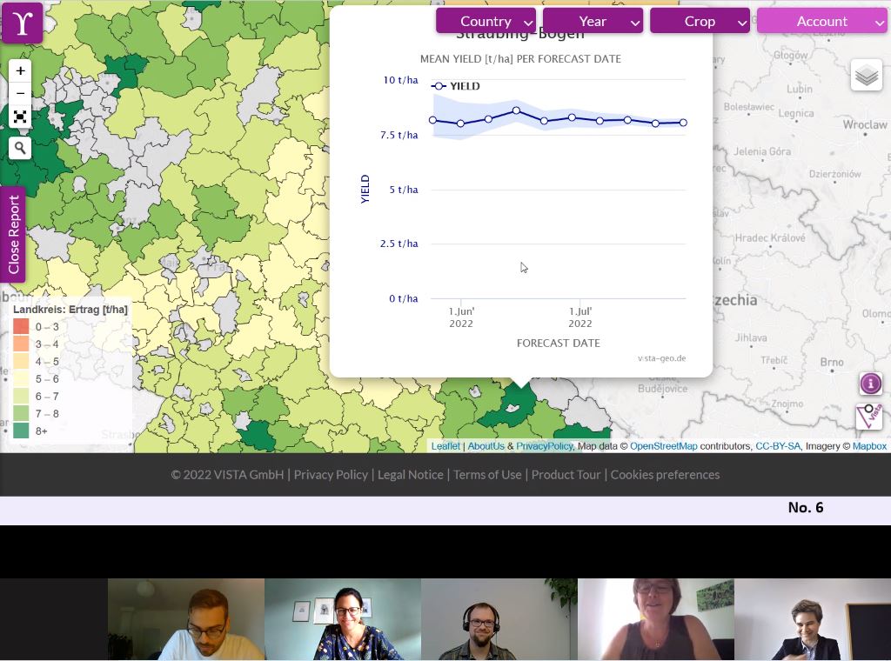
Task: Open the Crop dropdown
Action: tap(700, 21)
